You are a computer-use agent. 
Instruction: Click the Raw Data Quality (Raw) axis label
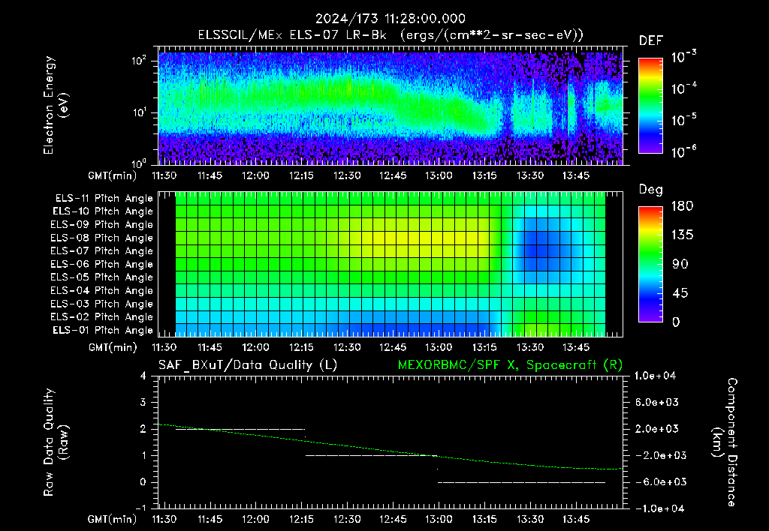[56, 442]
